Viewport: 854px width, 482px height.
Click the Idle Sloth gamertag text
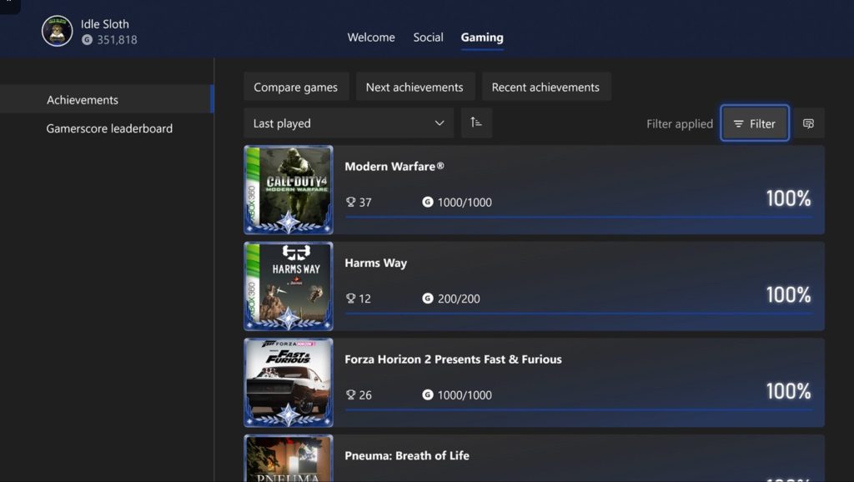pyautogui.click(x=104, y=24)
